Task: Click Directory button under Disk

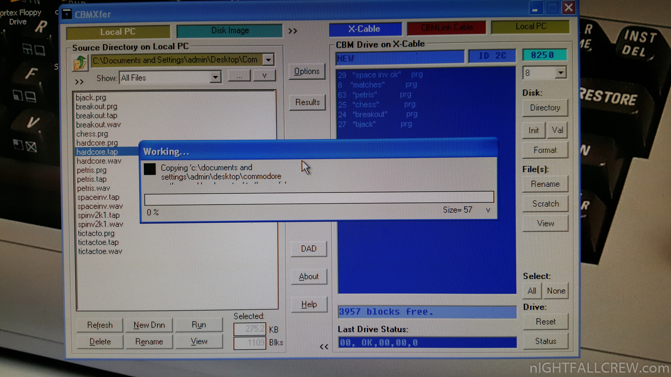Action: (545, 108)
